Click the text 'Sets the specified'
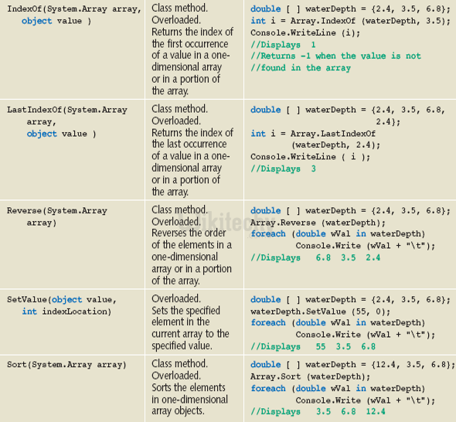Screen dimensions: 456x422 click(185, 311)
